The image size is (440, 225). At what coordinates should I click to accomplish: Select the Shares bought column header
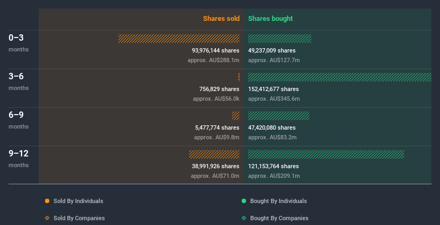click(x=270, y=19)
